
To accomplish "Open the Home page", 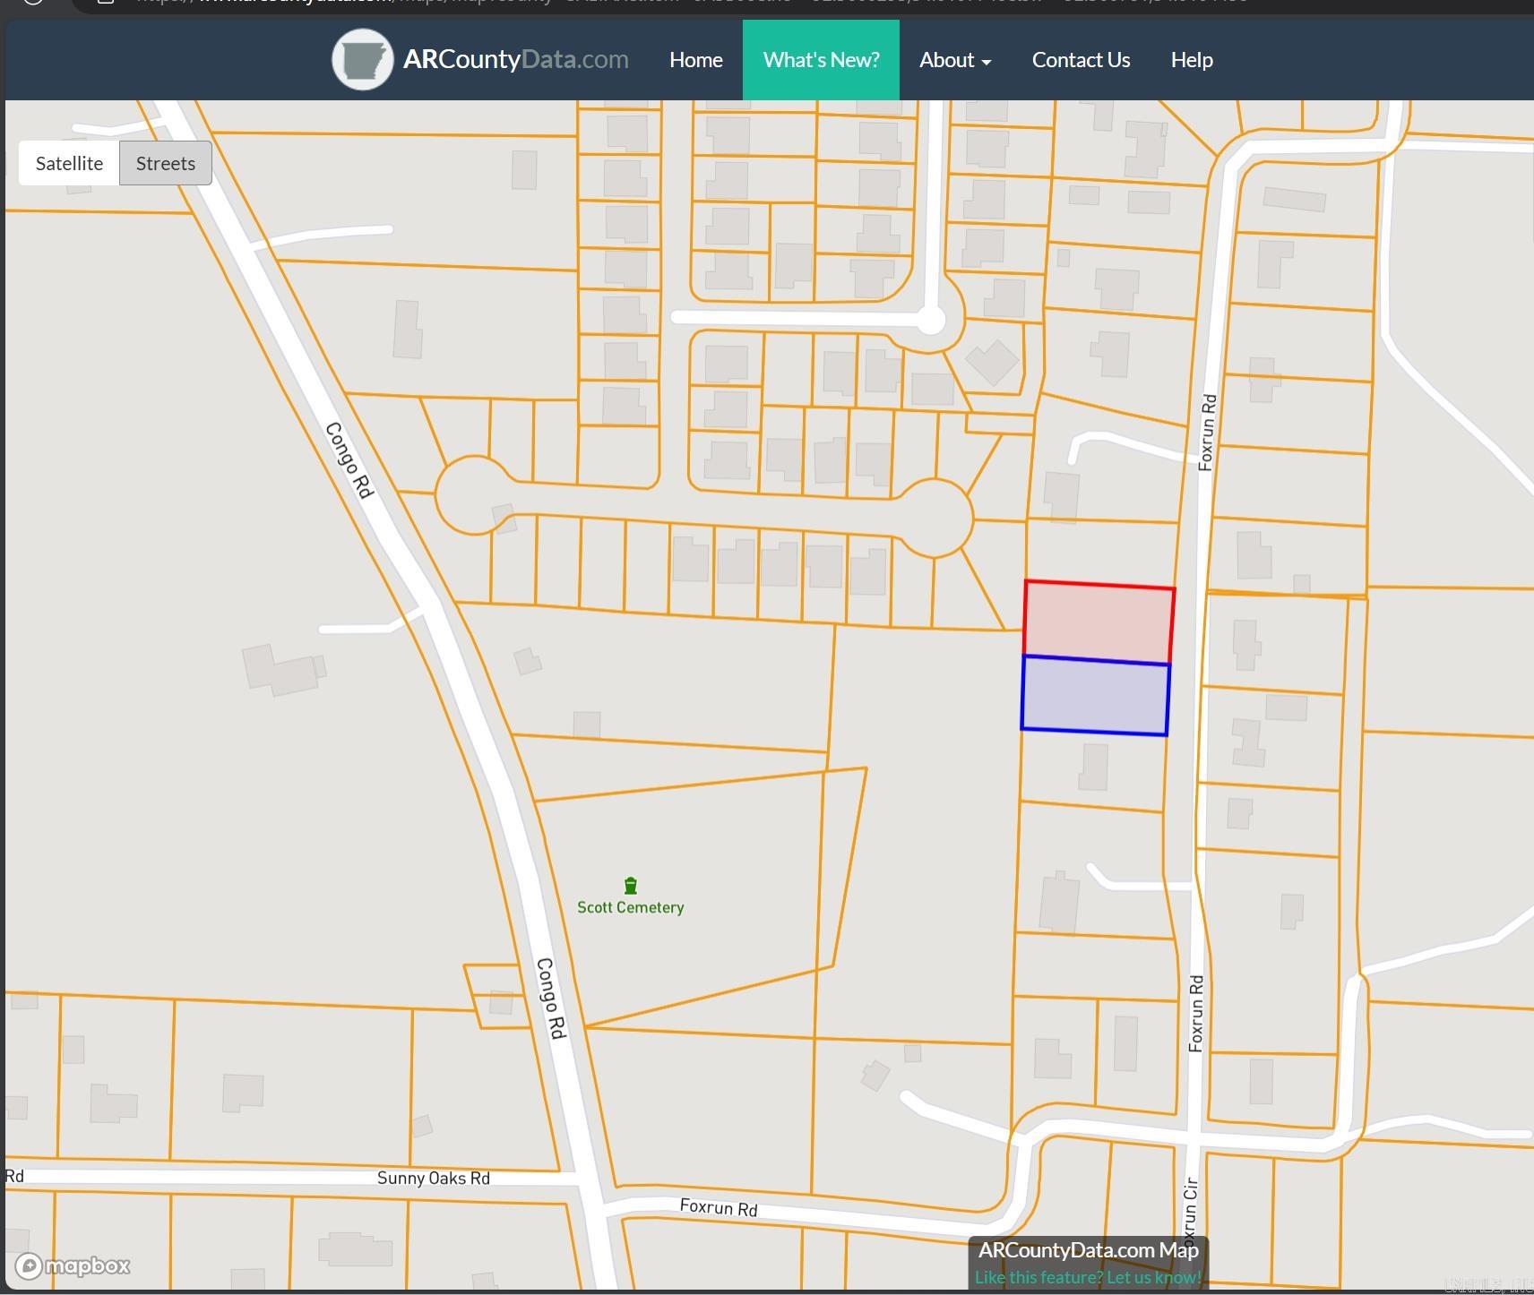I will pyautogui.click(x=695, y=60).
